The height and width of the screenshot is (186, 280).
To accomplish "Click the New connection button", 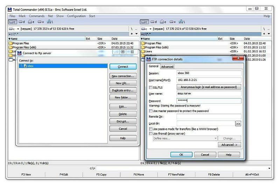I will (x=123, y=76).
